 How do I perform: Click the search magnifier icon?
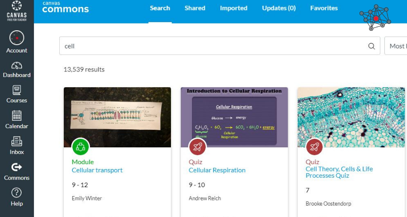372,46
